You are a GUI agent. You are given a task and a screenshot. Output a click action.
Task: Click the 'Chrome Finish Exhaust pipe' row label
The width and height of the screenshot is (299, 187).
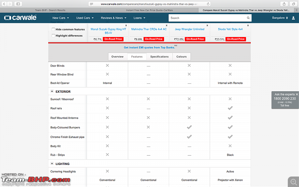click(x=67, y=137)
